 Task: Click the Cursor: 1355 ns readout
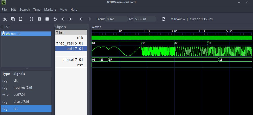[x=201, y=19]
